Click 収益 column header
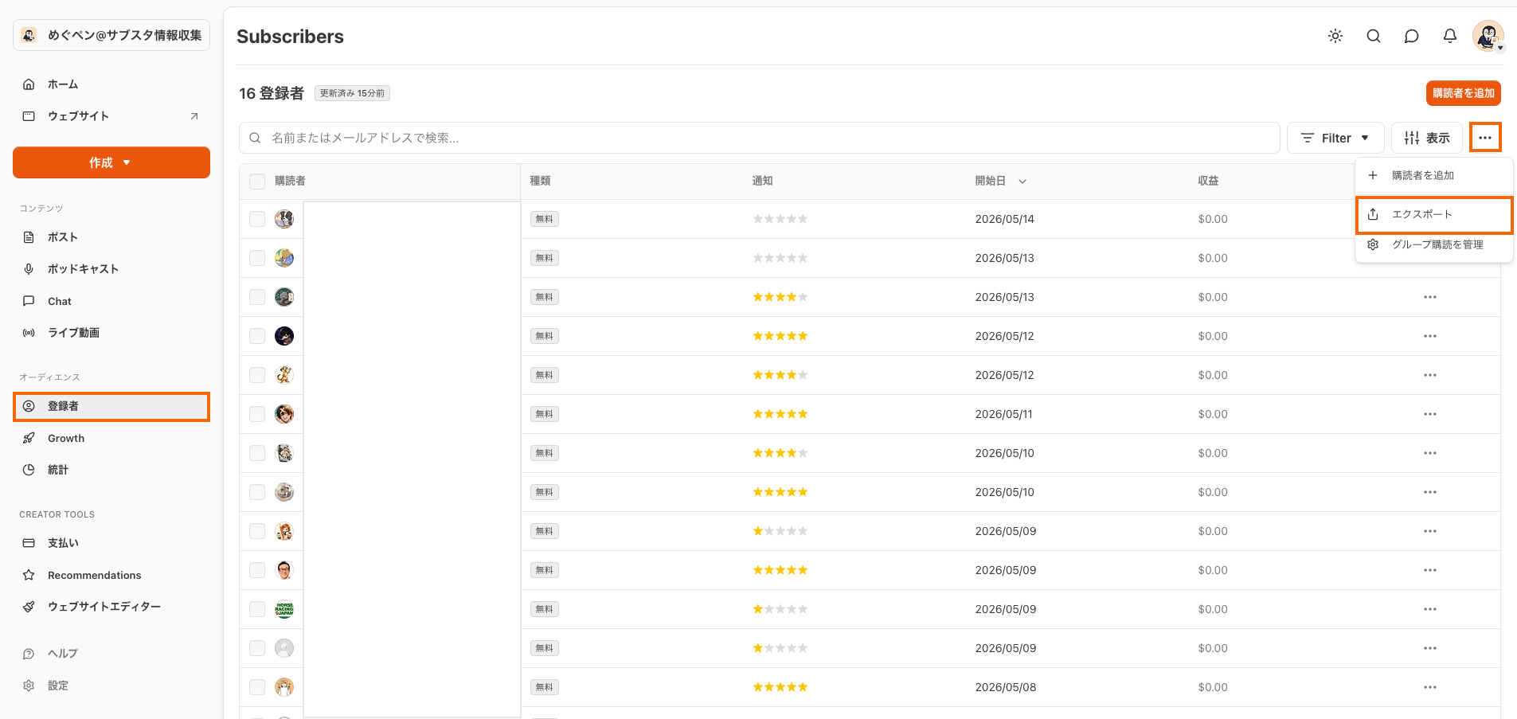 (x=1208, y=182)
